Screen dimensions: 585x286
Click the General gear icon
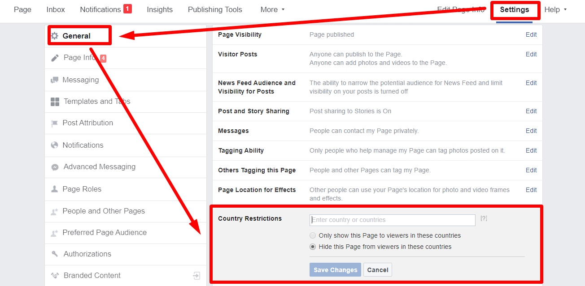[55, 36]
